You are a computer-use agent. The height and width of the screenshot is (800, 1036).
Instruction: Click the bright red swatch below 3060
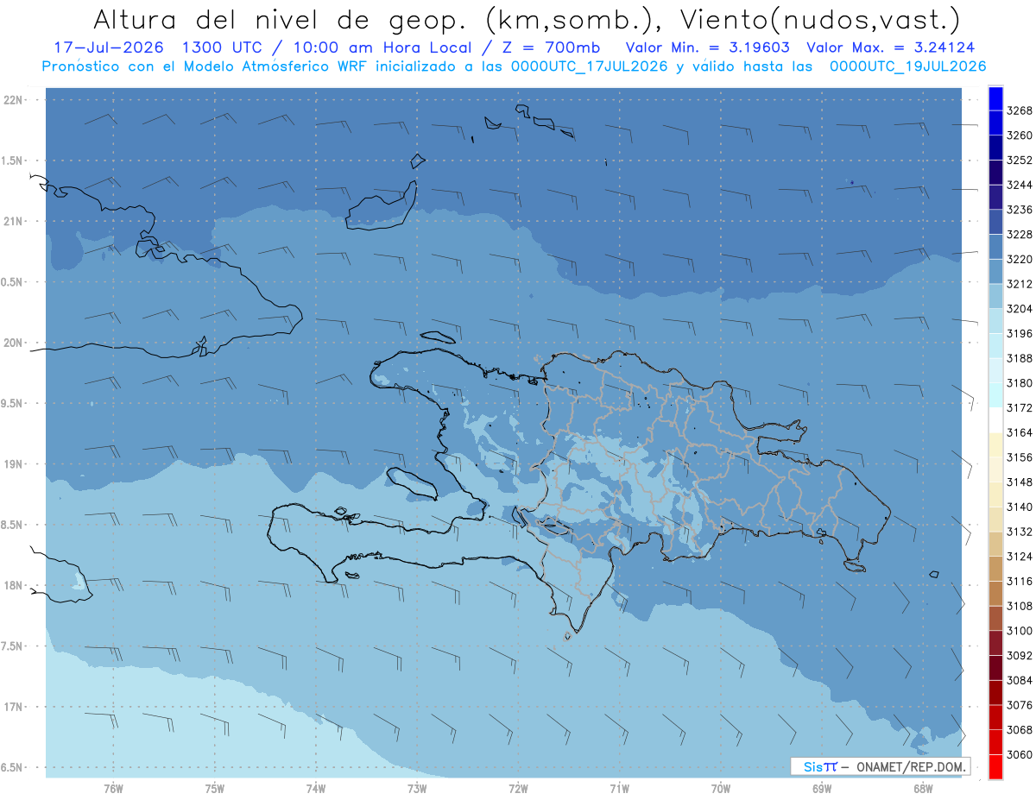995,767
